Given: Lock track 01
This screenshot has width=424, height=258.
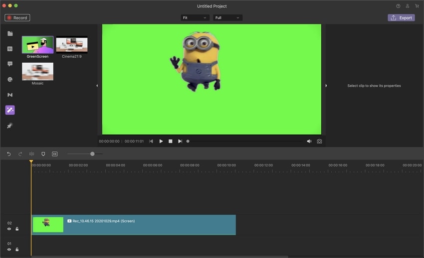Looking at the screenshot, I should click(17, 250).
